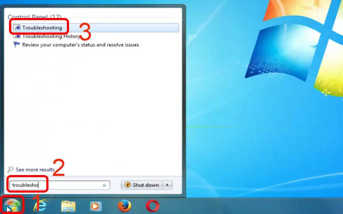Click the icon beside Troubleshooting History
The image size is (343, 214).
(17, 36)
